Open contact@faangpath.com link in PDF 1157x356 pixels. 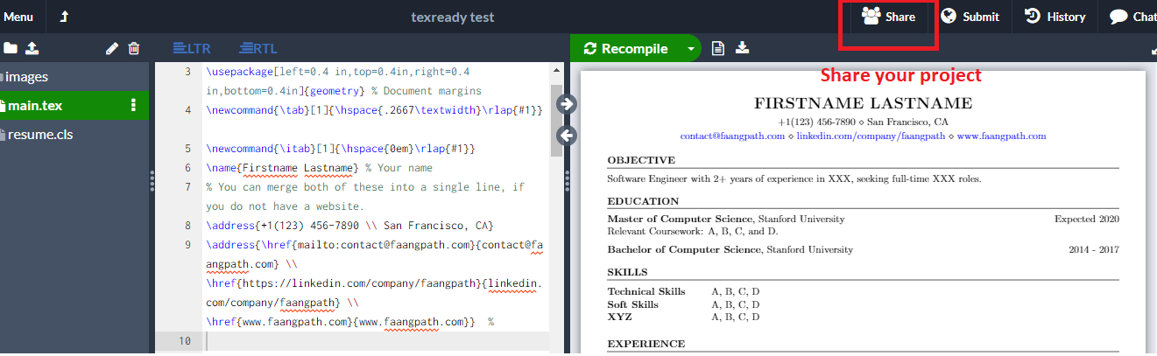pyautogui.click(x=732, y=136)
